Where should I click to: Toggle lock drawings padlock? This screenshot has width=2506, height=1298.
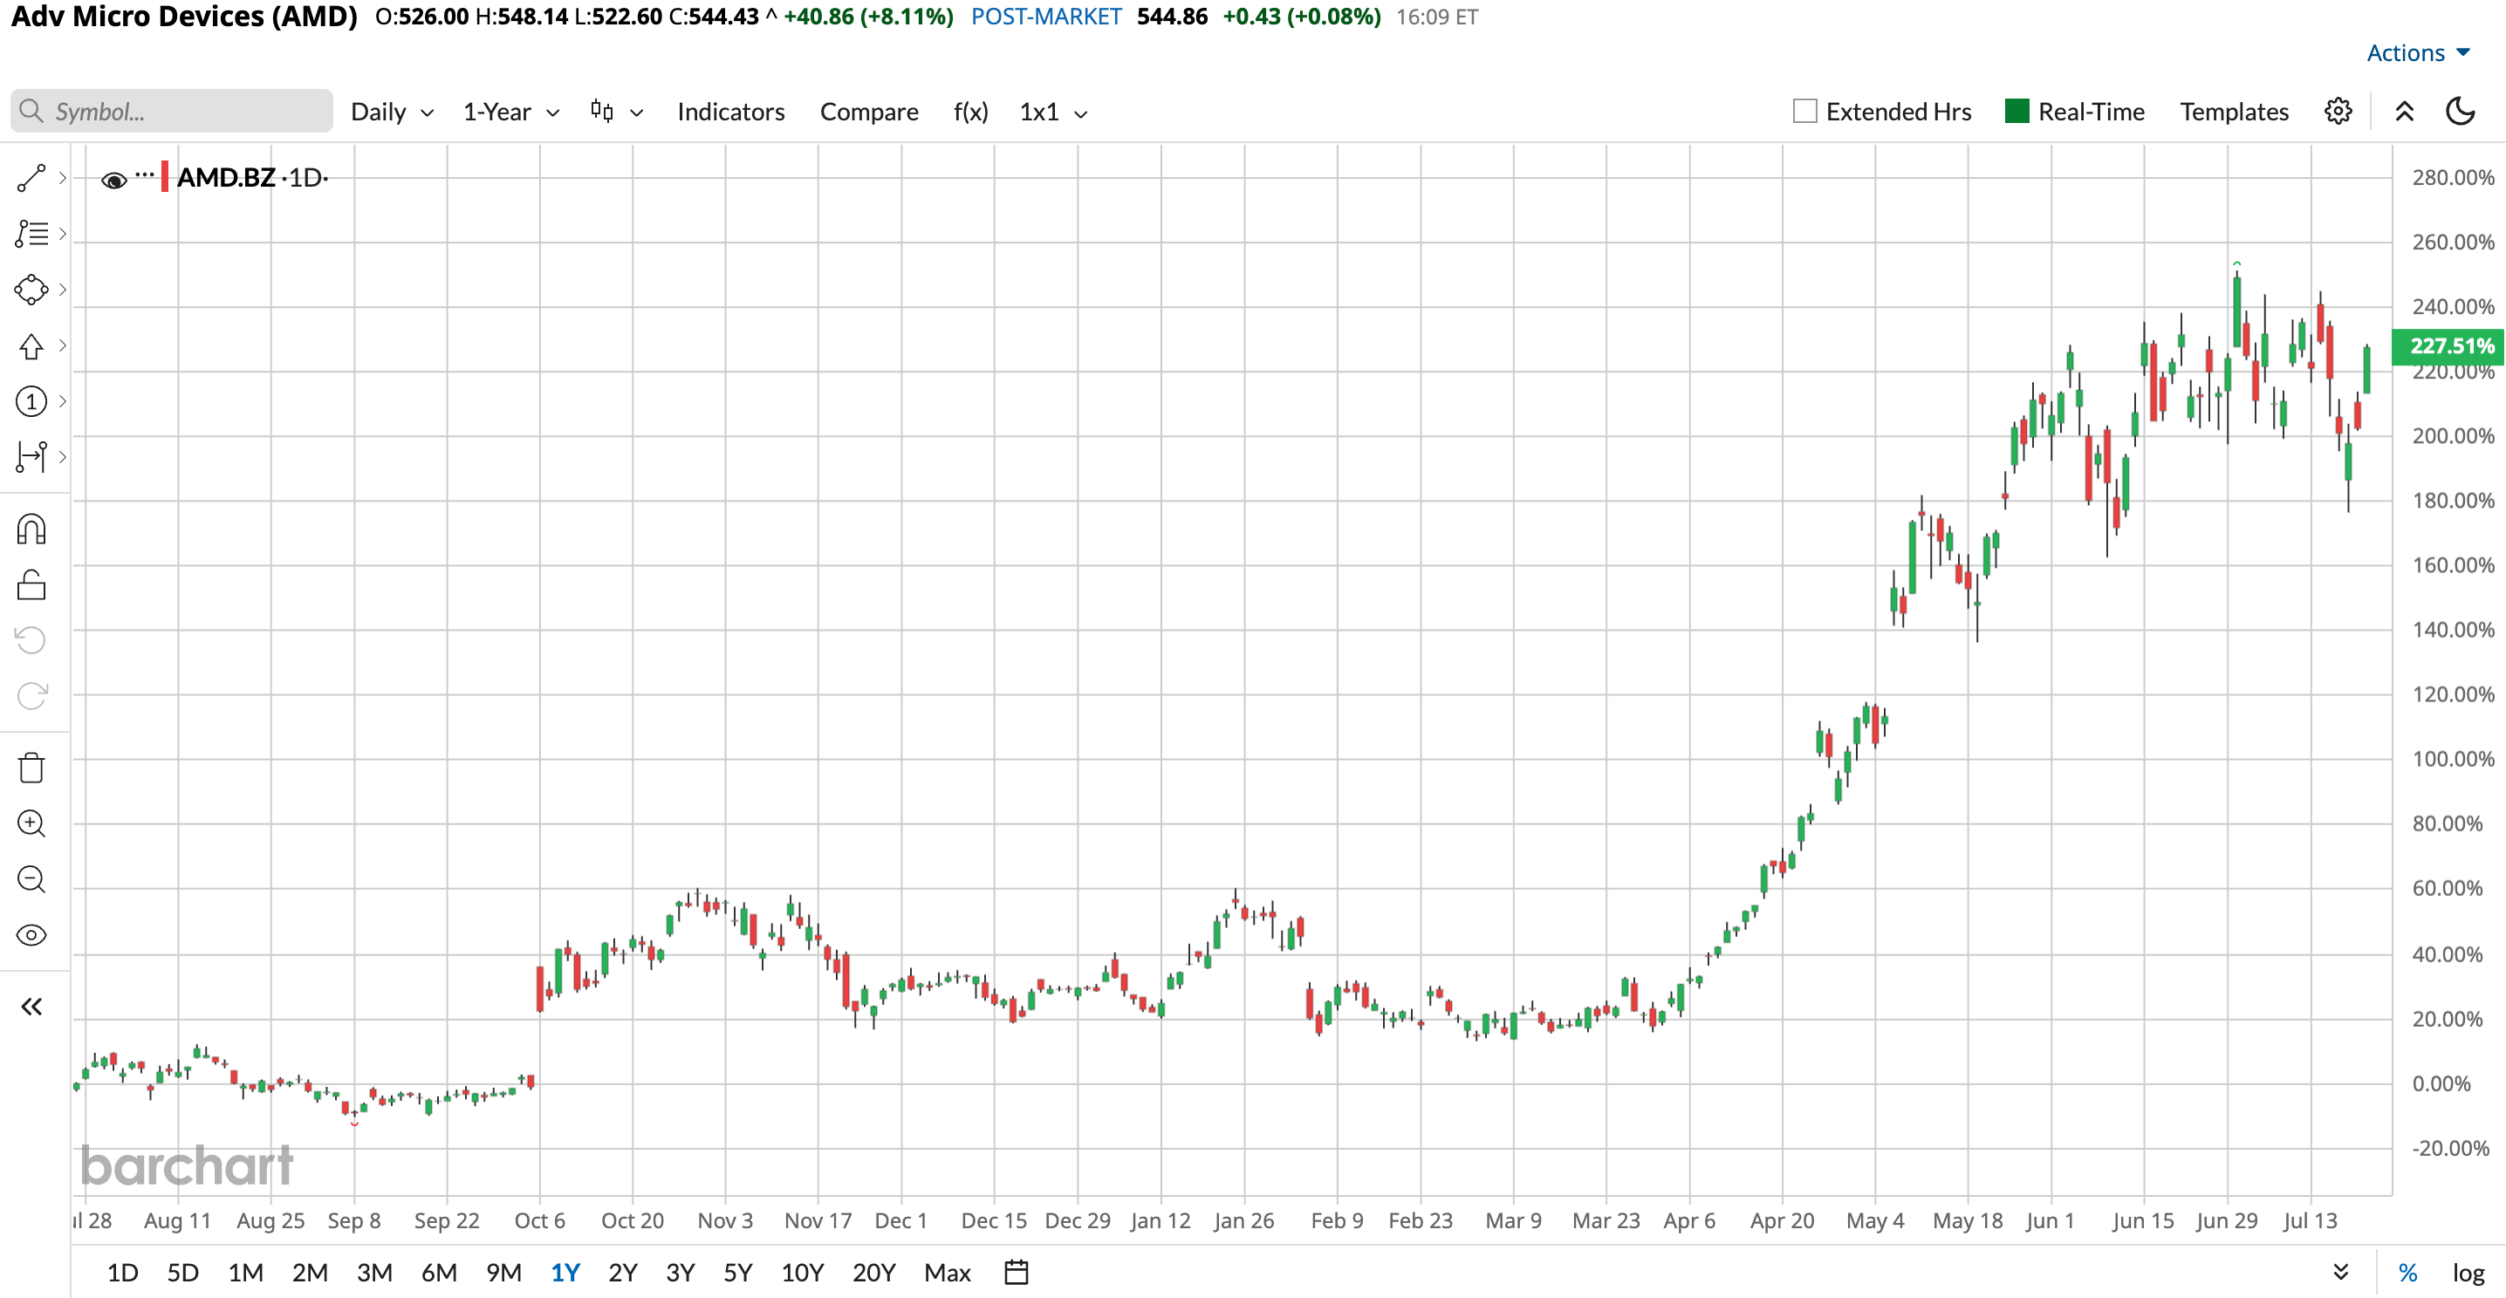[x=31, y=585]
